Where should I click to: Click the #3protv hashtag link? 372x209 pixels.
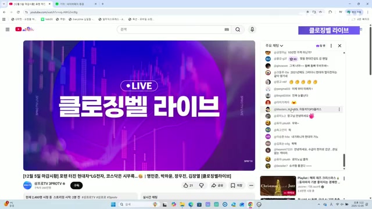pyautogui.click(x=112, y=197)
